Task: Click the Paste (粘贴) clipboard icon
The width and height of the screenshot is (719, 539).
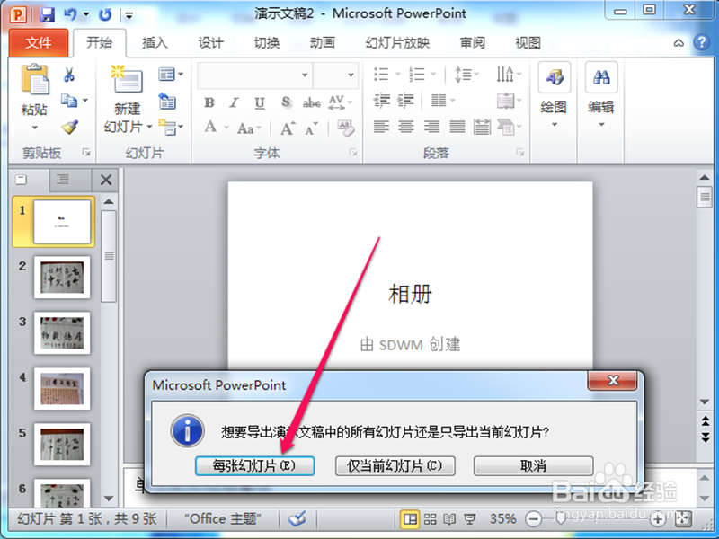Action: click(34, 79)
